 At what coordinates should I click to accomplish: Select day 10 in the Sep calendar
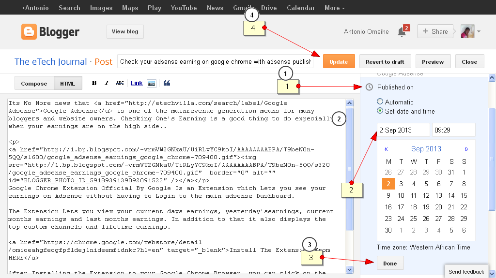[x=401, y=195]
